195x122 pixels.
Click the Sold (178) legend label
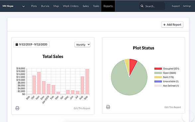pyautogui.click(x=168, y=77)
